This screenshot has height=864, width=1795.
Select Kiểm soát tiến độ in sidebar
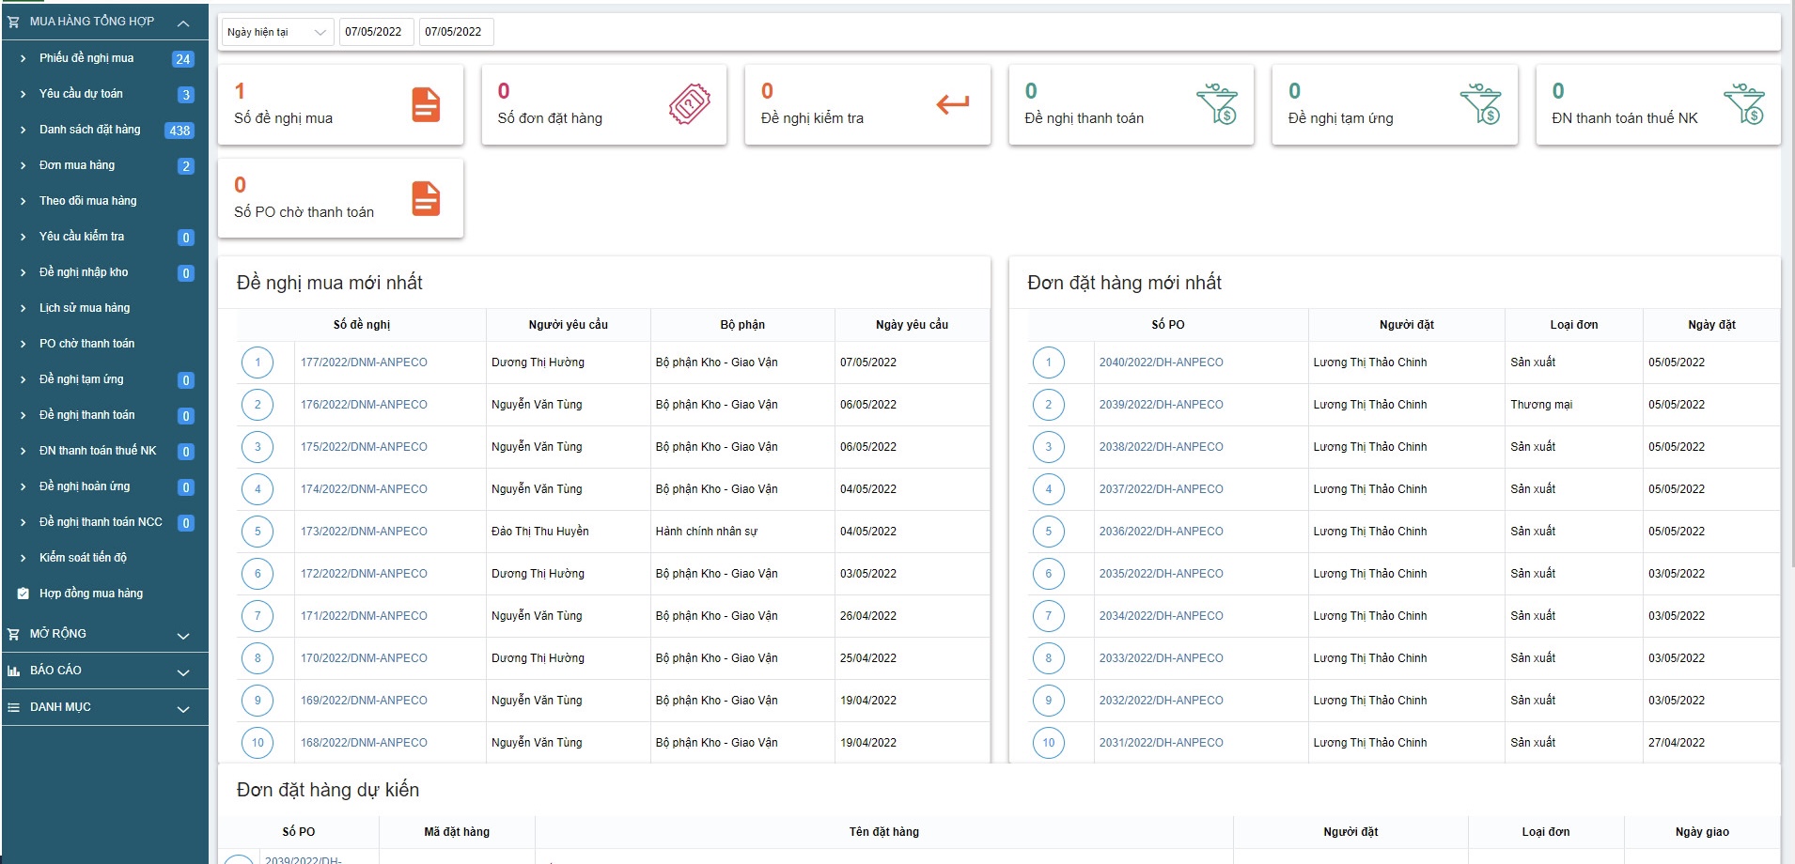83,558
